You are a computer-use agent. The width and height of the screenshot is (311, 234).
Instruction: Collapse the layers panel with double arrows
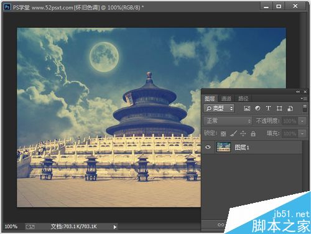click(x=298, y=91)
